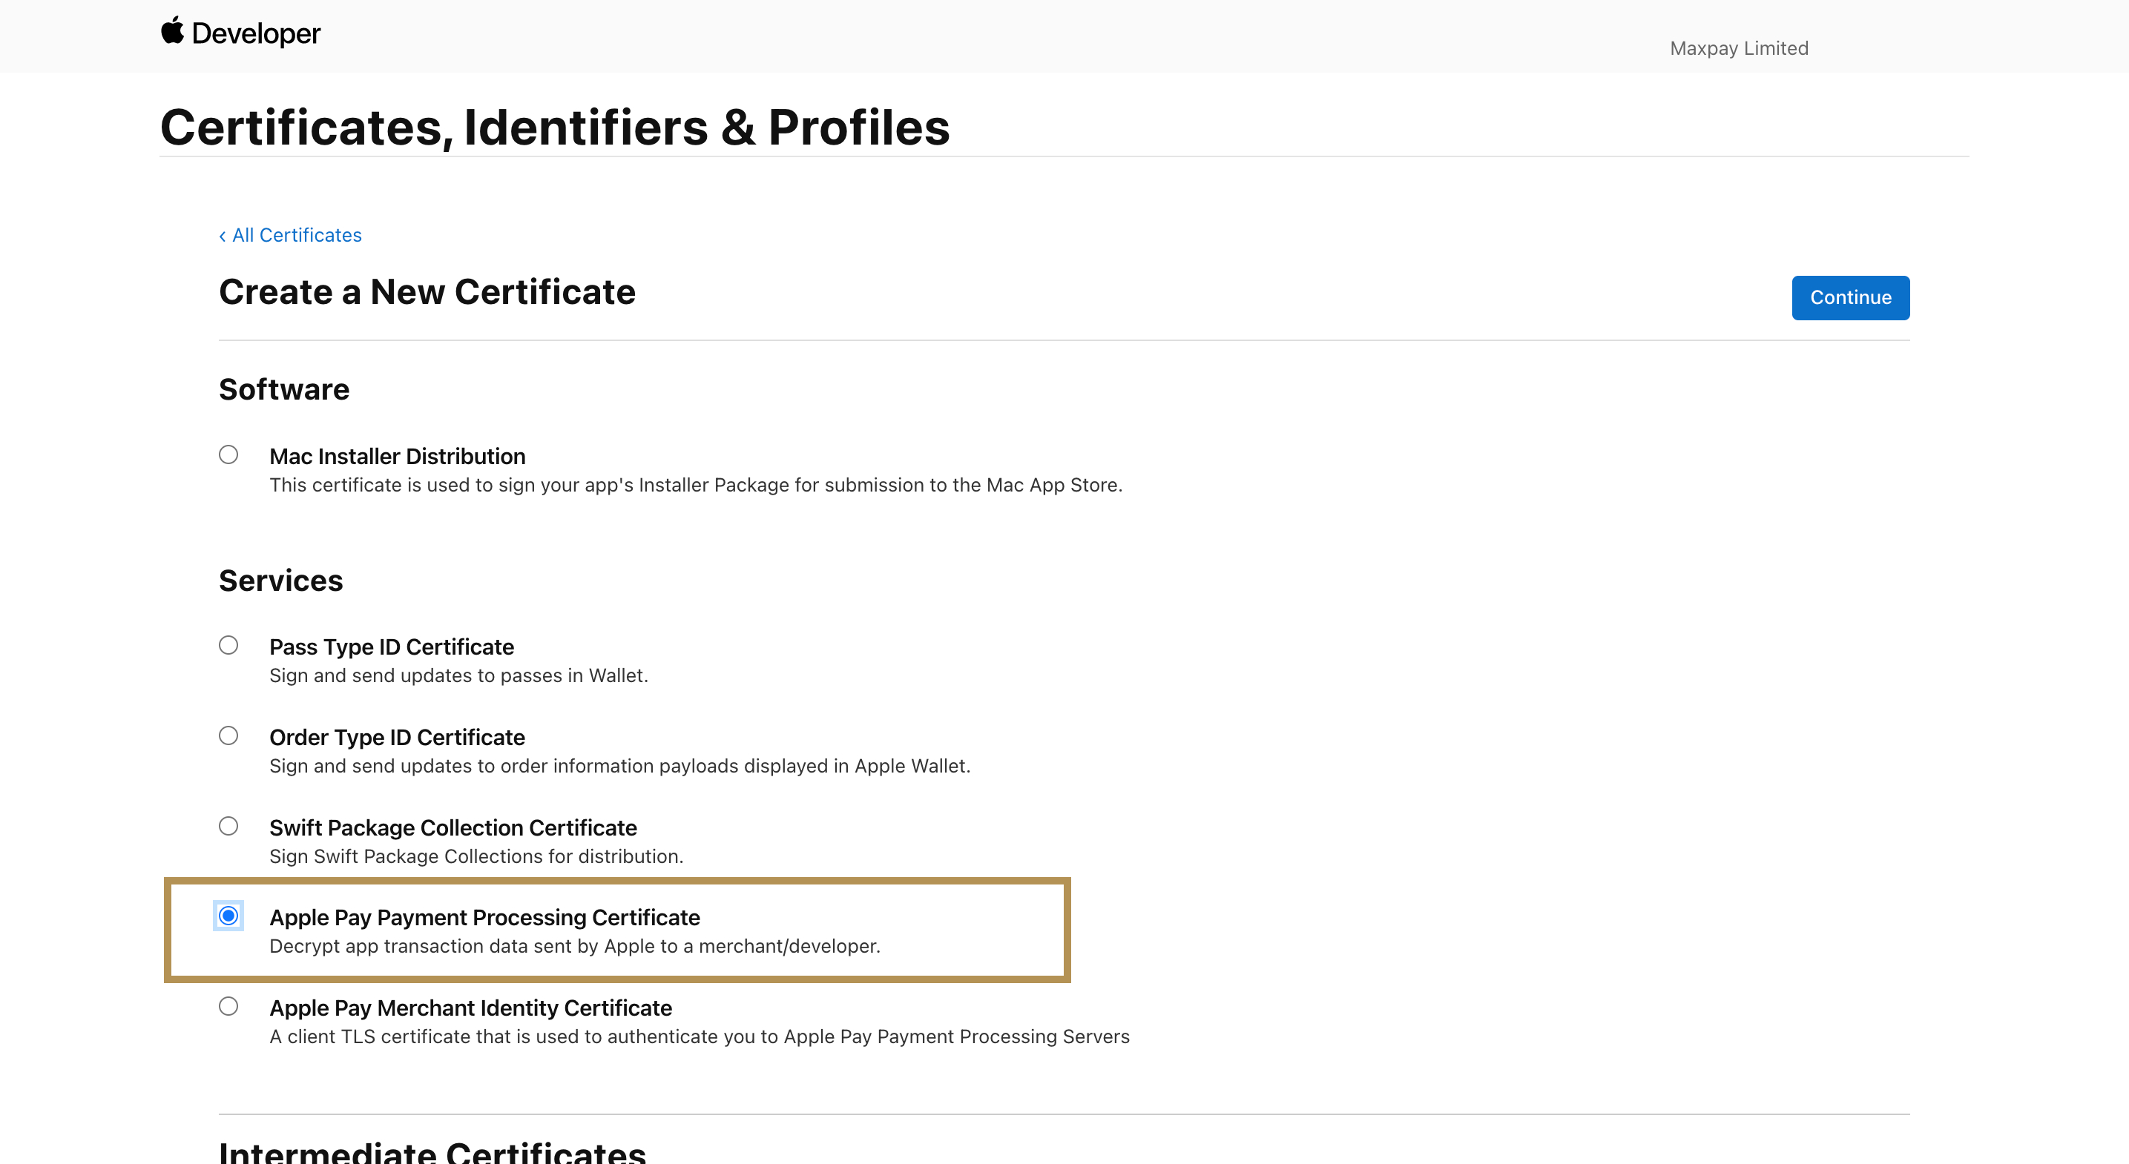
Task: Click Swift Package Collection Certificate label
Action: 453,827
